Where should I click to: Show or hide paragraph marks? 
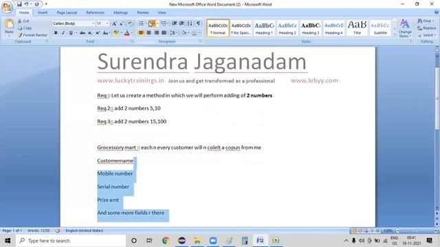[x=198, y=23]
